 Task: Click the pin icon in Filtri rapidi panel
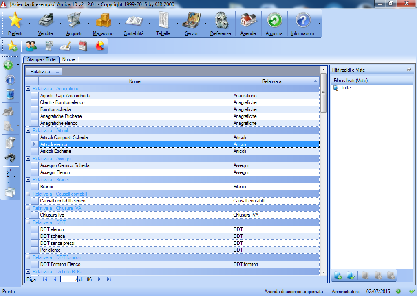point(409,70)
